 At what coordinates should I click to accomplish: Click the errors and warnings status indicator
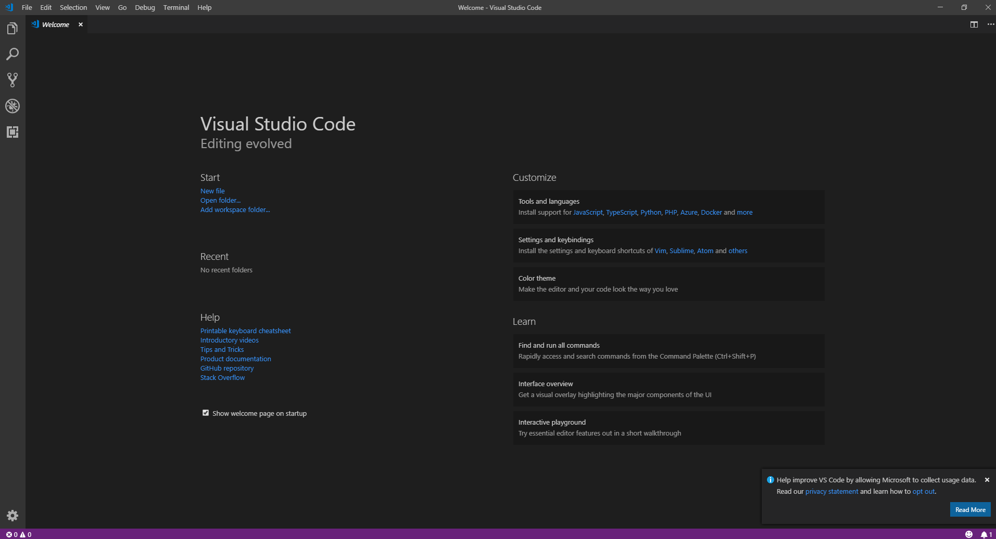coord(19,534)
